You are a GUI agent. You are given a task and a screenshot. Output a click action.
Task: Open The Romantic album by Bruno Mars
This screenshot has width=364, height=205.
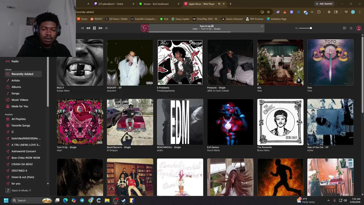[x=280, y=122]
